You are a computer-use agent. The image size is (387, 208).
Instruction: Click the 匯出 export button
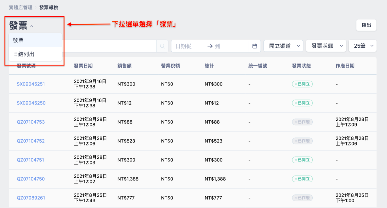tap(366, 25)
